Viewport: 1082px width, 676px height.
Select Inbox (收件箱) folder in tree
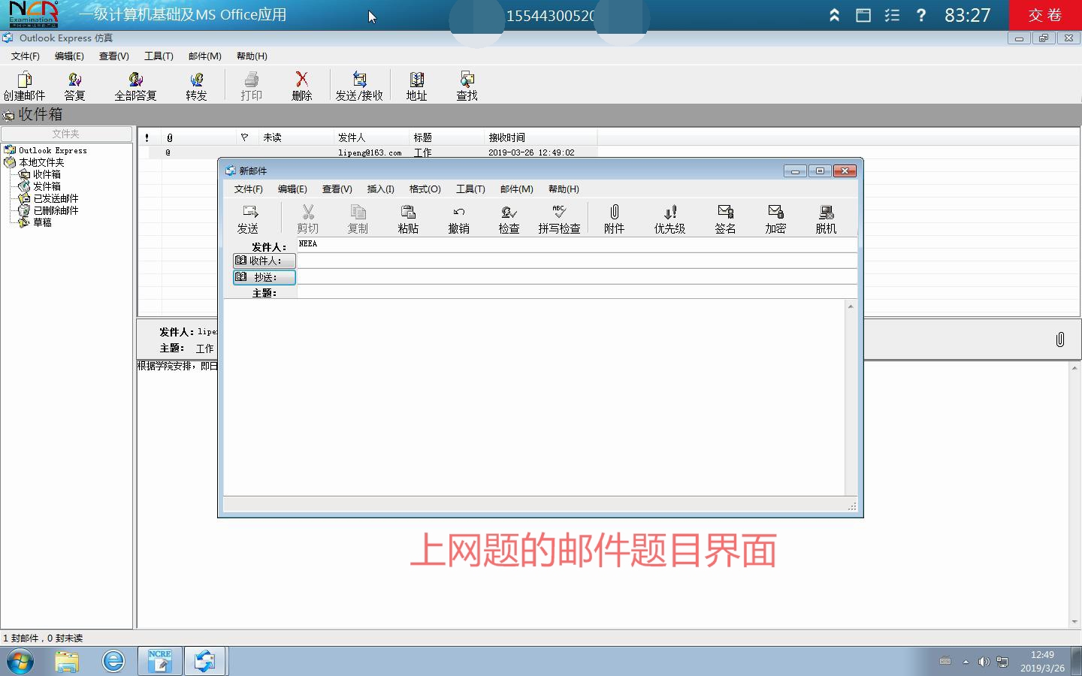[47, 174]
